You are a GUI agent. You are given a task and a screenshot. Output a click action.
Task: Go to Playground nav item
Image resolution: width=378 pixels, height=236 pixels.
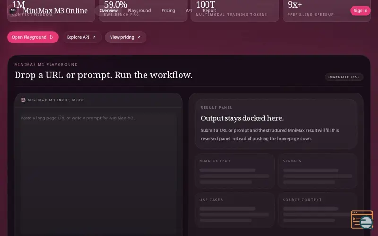coord(139,10)
